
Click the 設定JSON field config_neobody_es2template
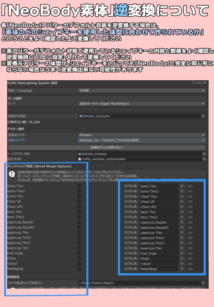click(x=142, y=159)
